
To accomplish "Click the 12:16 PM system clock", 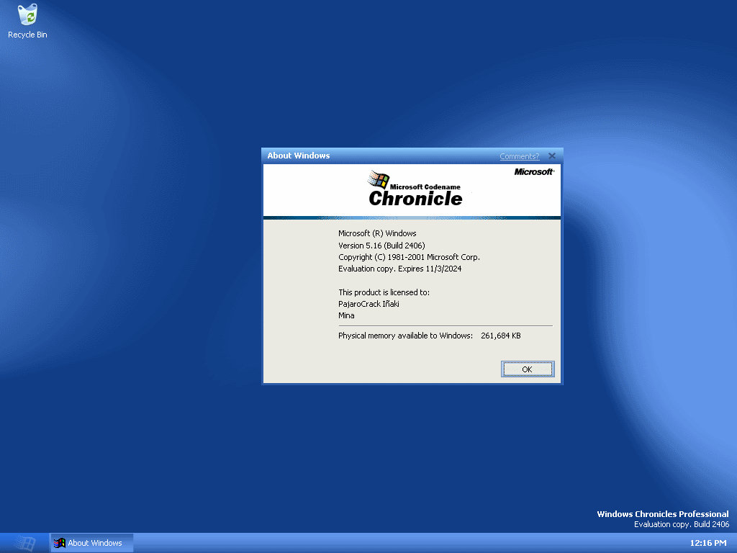I will (x=710, y=542).
